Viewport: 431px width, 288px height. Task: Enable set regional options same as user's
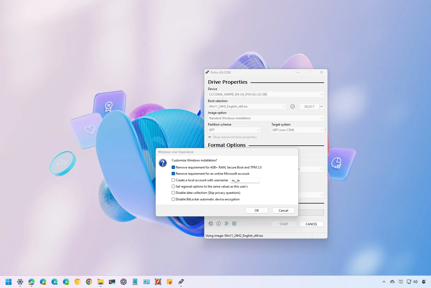[x=173, y=187]
